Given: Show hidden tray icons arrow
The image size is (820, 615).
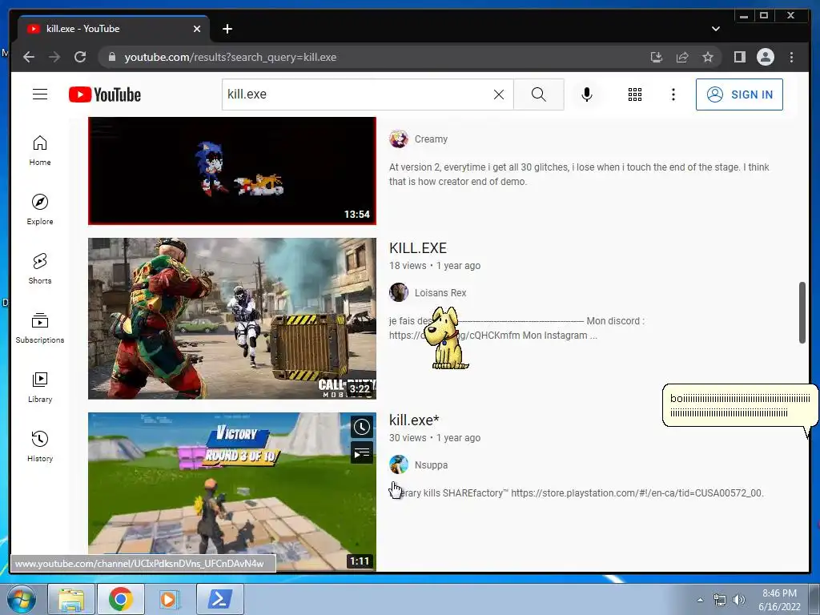Looking at the screenshot, I should coord(700,600).
